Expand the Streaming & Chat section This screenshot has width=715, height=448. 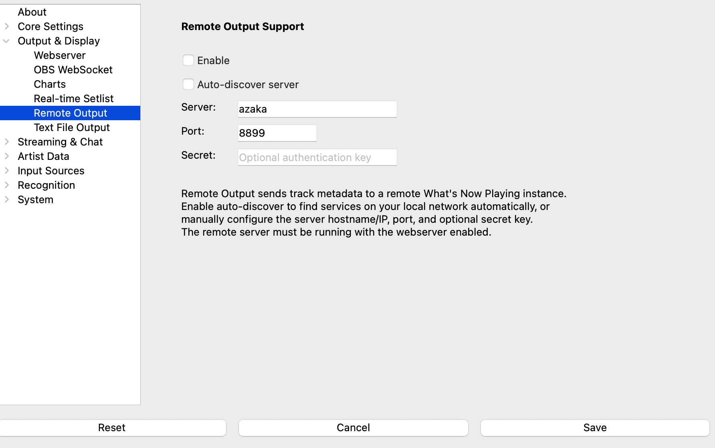[7, 142]
